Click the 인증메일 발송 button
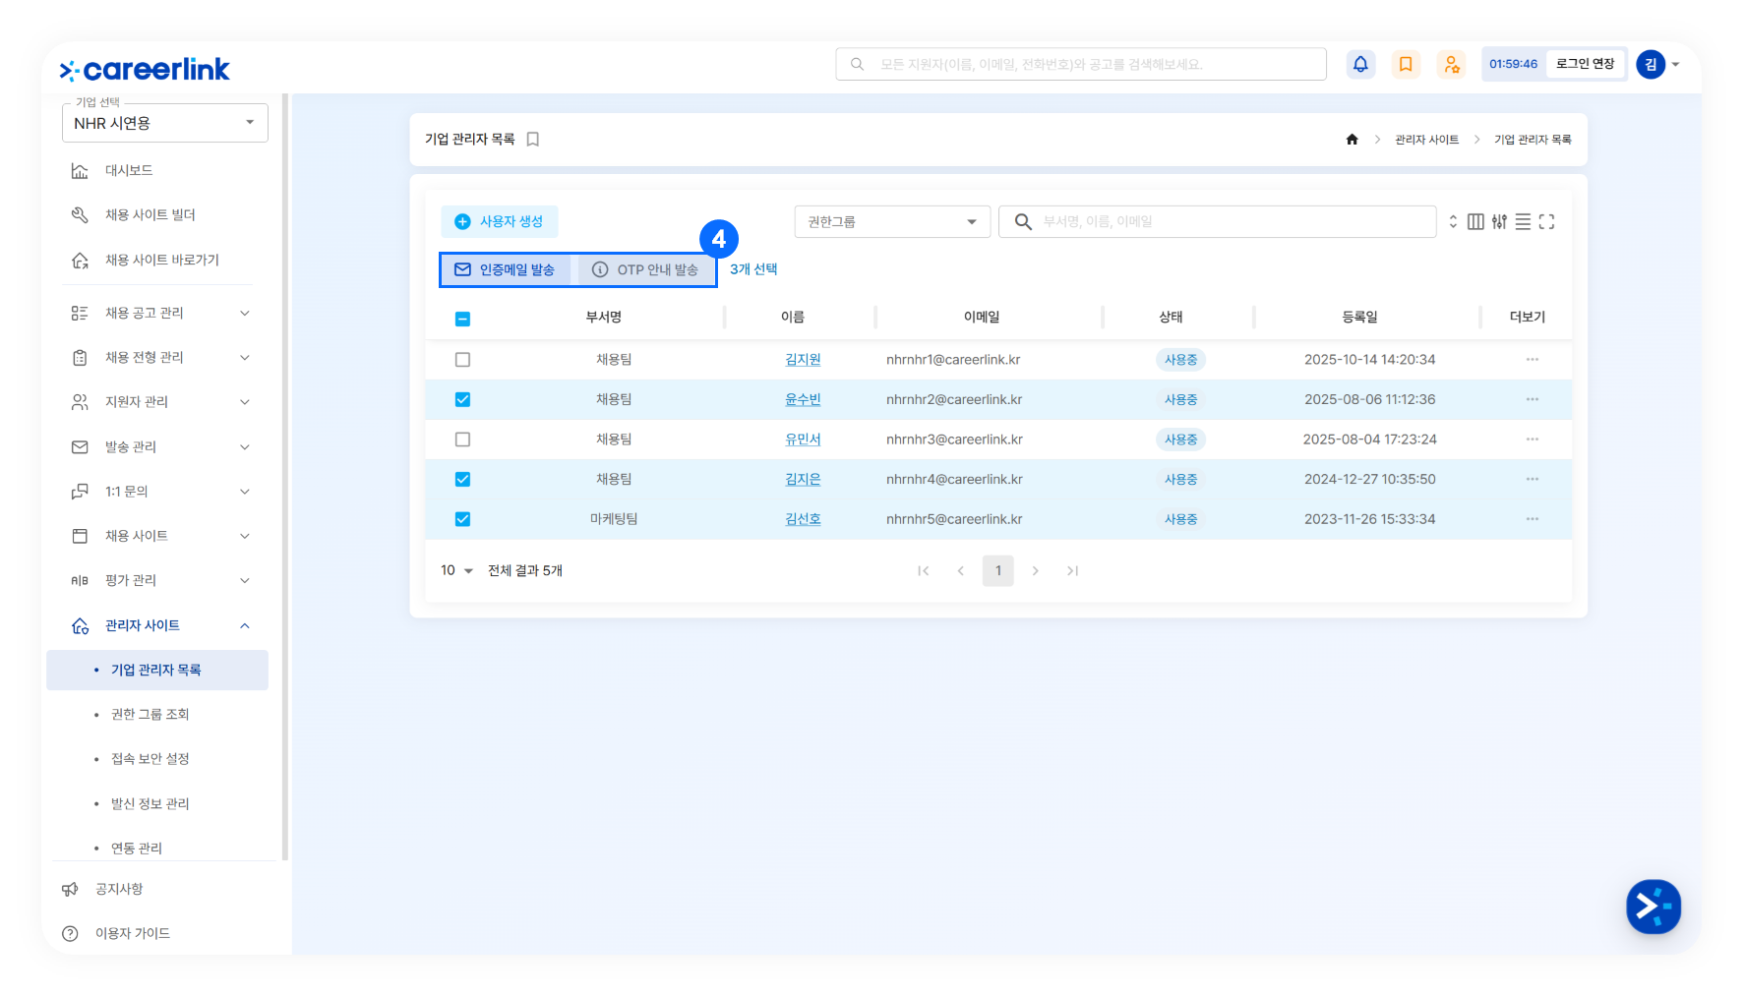This screenshot has height=996, width=1743. click(506, 269)
